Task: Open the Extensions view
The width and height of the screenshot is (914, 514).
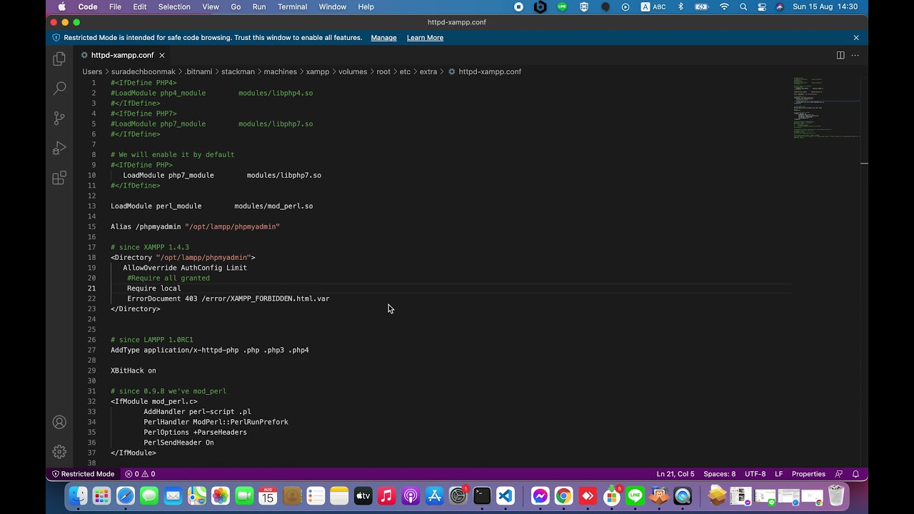Action: pyautogui.click(x=59, y=178)
